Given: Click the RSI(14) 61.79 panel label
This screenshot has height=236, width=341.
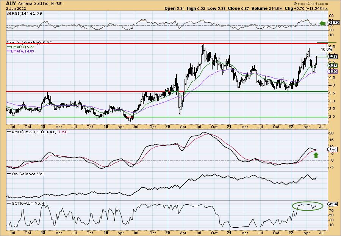Looking at the screenshot, I should click(26, 14).
